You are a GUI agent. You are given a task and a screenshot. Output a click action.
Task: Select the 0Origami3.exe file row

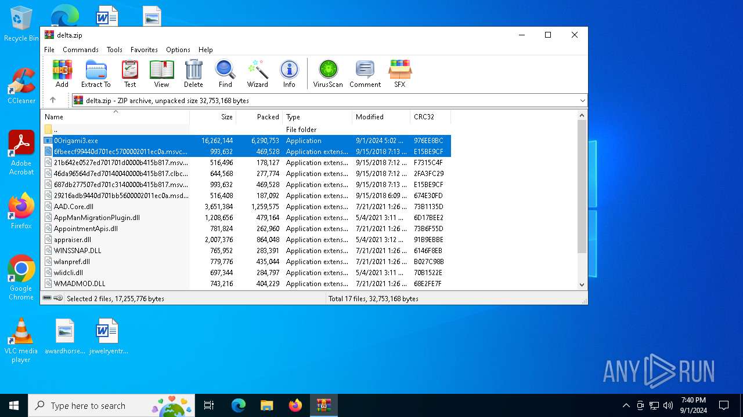point(246,141)
